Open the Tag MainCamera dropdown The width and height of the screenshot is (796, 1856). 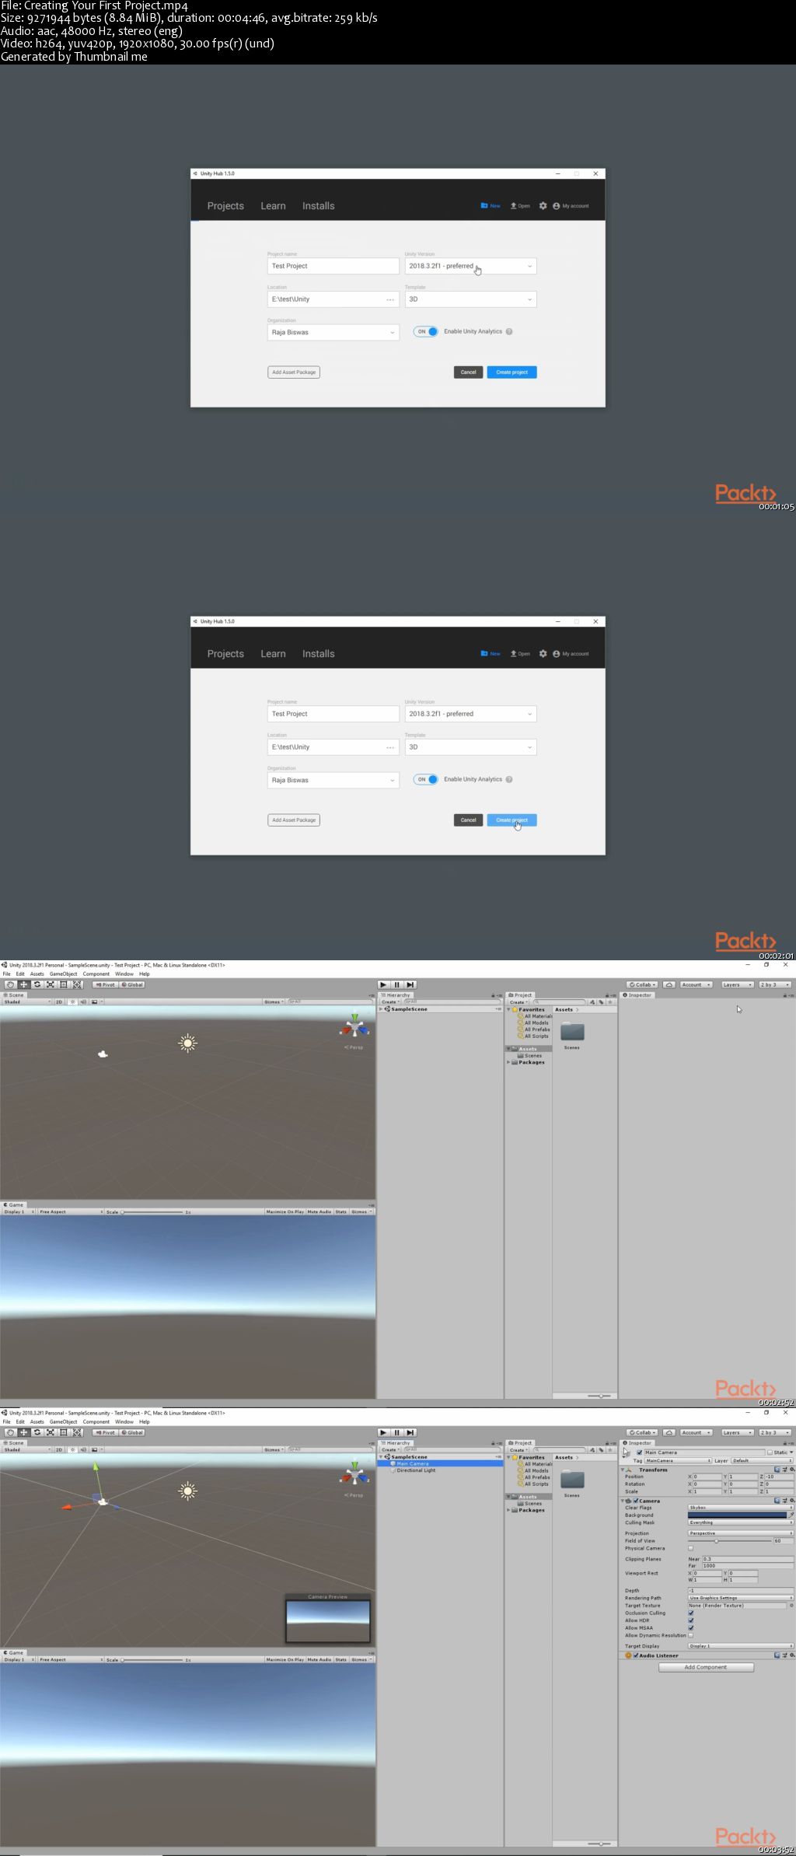coord(678,1460)
